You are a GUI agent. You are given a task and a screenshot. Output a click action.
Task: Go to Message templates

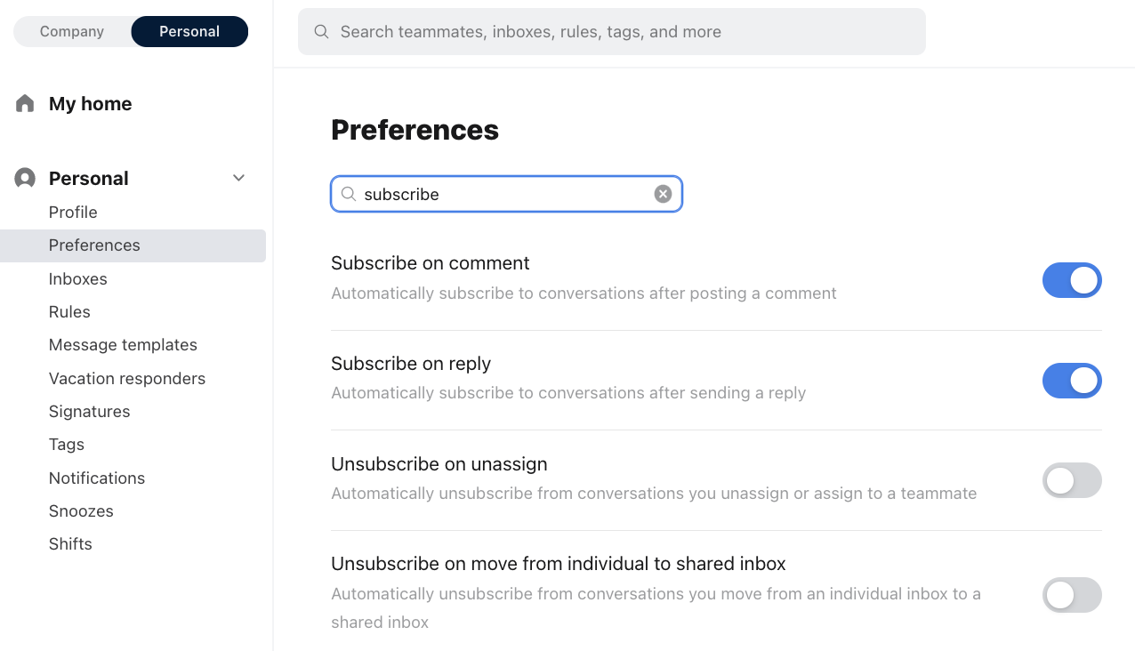[x=123, y=345]
